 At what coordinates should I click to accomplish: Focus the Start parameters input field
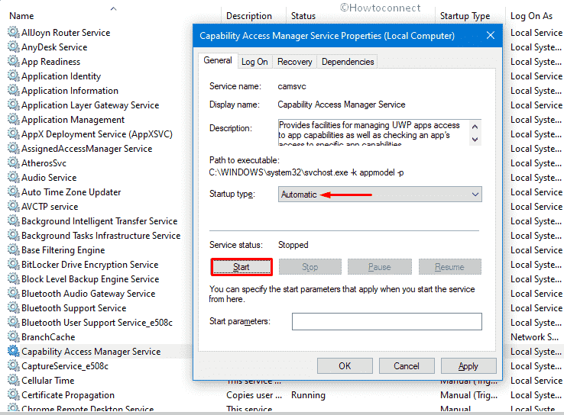(x=387, y=321)
